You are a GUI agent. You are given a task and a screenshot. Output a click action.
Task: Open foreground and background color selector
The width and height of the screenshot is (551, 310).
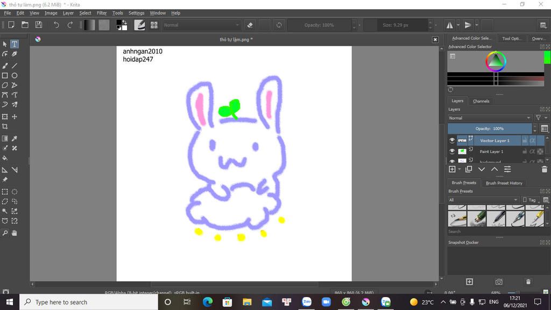[122, 25]
